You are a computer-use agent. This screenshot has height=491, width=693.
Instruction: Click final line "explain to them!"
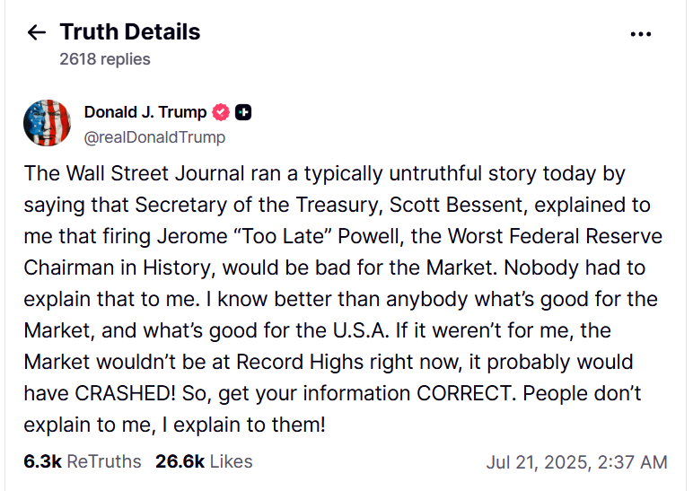pyautogui.click(x=250, y=425)
